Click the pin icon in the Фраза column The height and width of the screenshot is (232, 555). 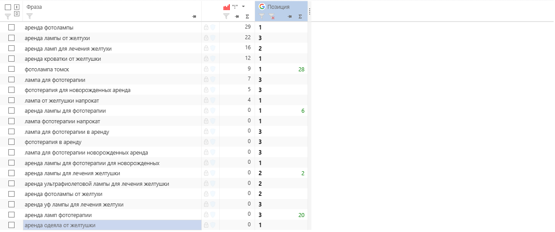click(194, 17)
